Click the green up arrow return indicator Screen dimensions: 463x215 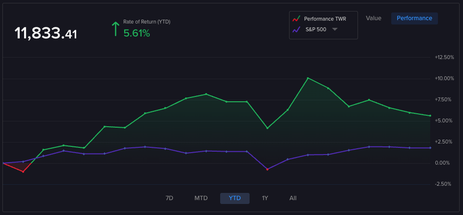pos(115,29)
